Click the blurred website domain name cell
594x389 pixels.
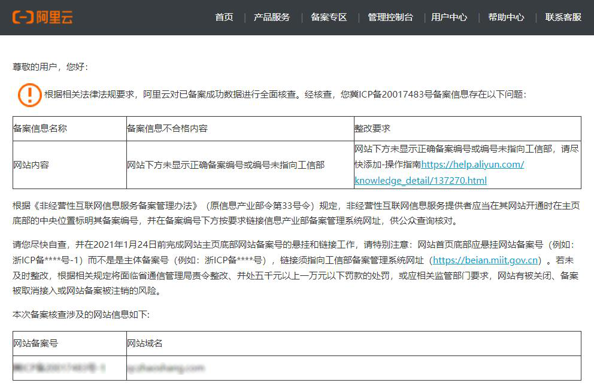(x=354, y=368)
